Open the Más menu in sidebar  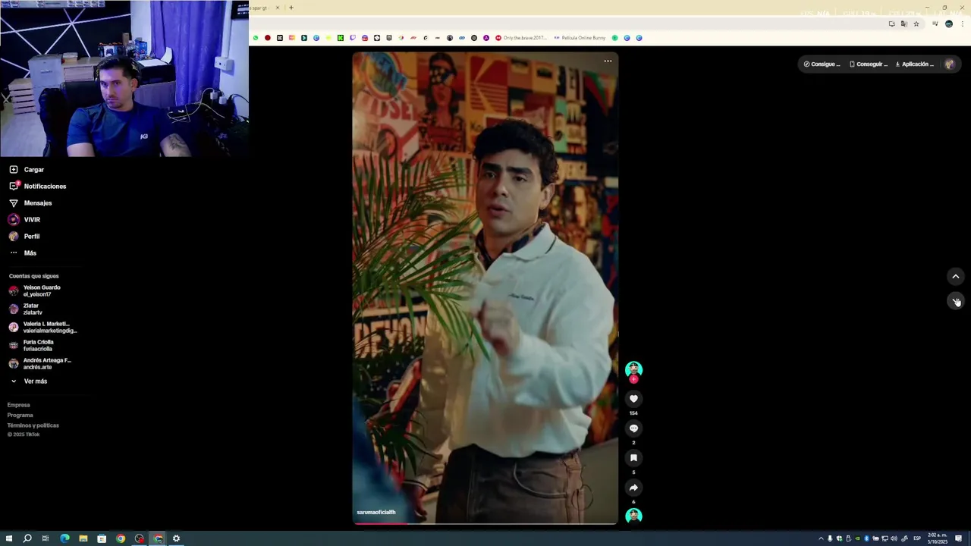[23, 253]
